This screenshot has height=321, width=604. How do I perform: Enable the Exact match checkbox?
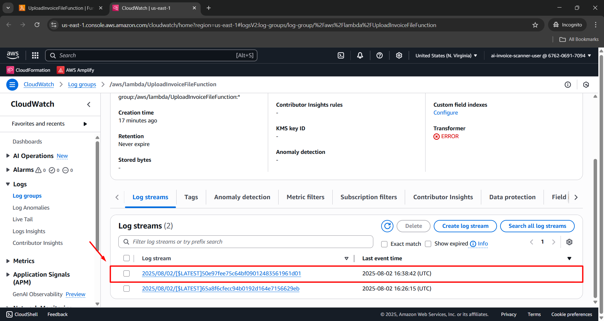[x=384, y=244]
